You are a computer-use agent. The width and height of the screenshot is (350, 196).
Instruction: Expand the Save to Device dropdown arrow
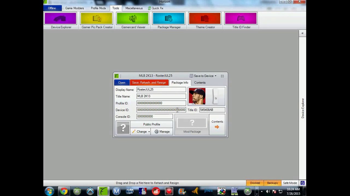[x=215, y=76]
